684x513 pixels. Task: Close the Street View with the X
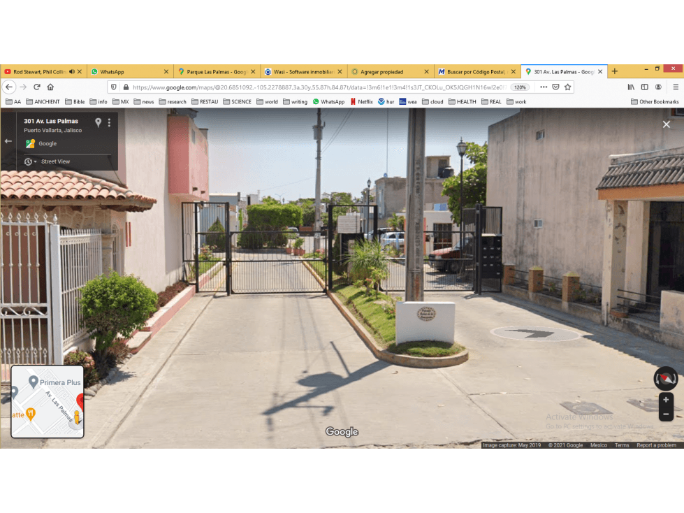666,124
